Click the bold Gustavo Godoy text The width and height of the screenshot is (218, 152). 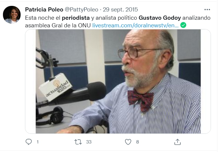[x=160, y=18]
